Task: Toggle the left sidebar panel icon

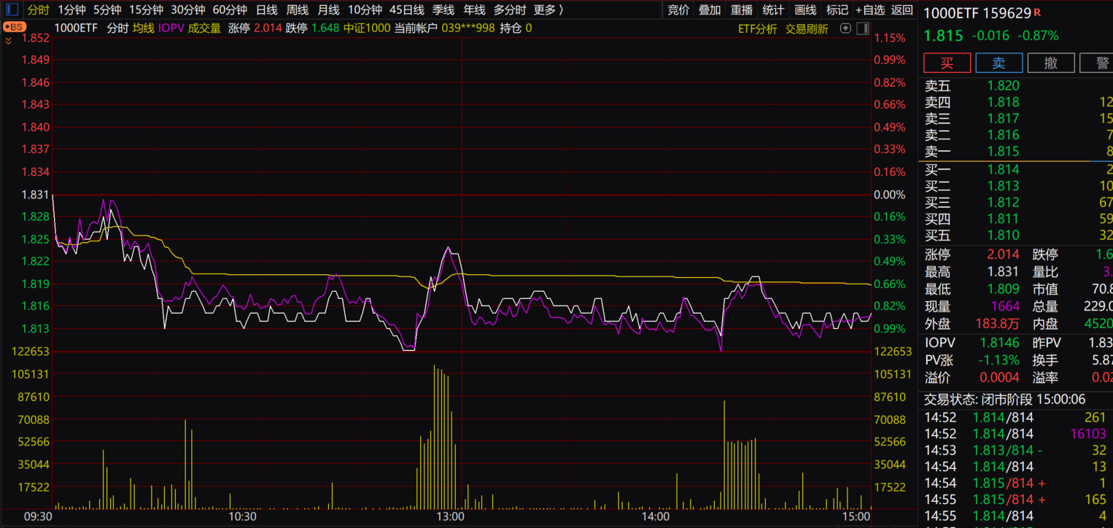Action: pyautogui.click(x=12, y=9)
